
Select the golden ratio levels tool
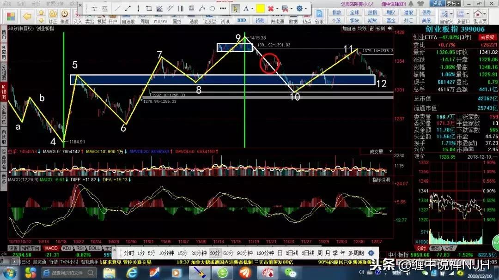(191, 9)
